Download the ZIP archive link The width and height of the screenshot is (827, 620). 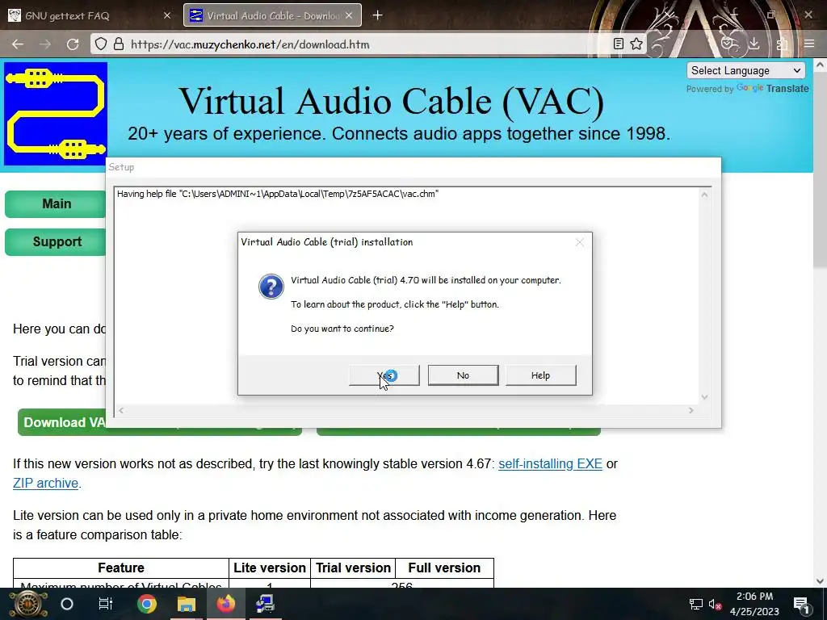(45, 484)
